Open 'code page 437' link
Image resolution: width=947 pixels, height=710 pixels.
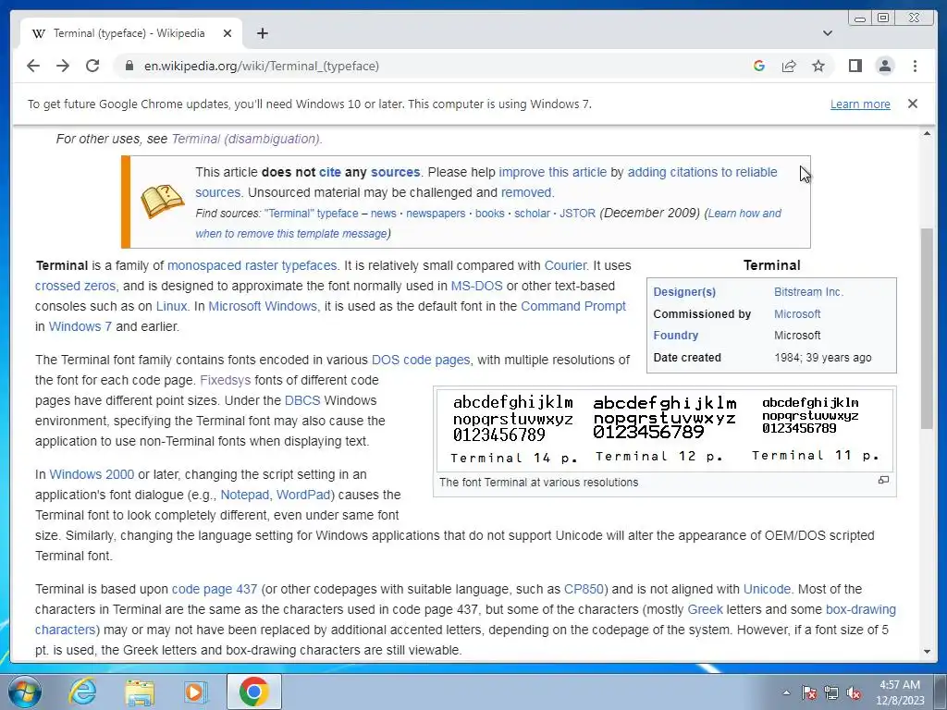point(215,589)
